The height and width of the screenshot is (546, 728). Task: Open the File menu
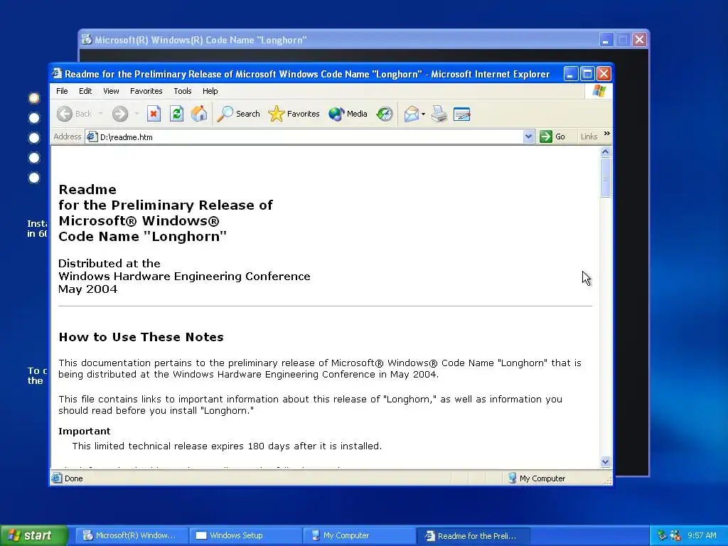[62, 91]
